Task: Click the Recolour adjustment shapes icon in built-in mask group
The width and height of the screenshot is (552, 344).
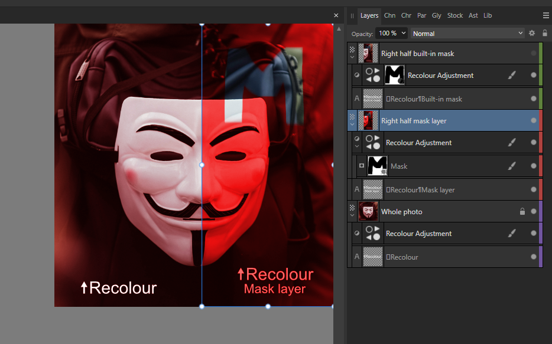Action: click(x=373, y=75)
